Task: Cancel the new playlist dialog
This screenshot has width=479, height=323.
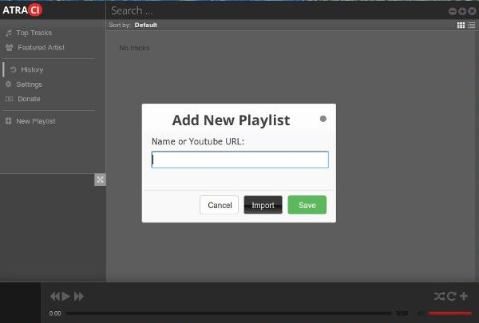Action: tap(220, 205)
